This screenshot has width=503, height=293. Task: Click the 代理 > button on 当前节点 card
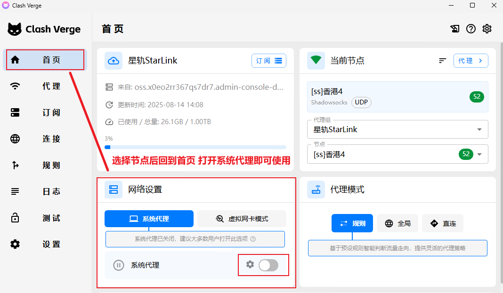(471, 61)
